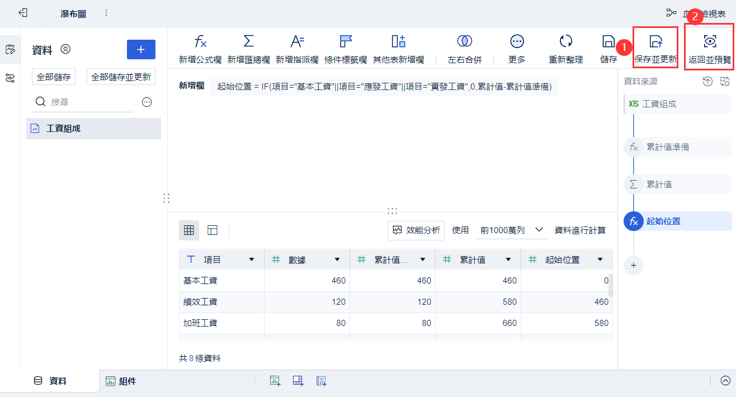Click the 重新整理 refresh icon
The width and height of the screenshot is (736, 397).
pos(565,41)
